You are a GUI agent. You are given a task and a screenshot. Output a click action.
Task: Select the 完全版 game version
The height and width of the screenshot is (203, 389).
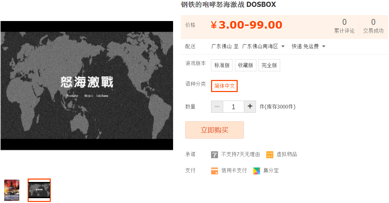point(269,65)
